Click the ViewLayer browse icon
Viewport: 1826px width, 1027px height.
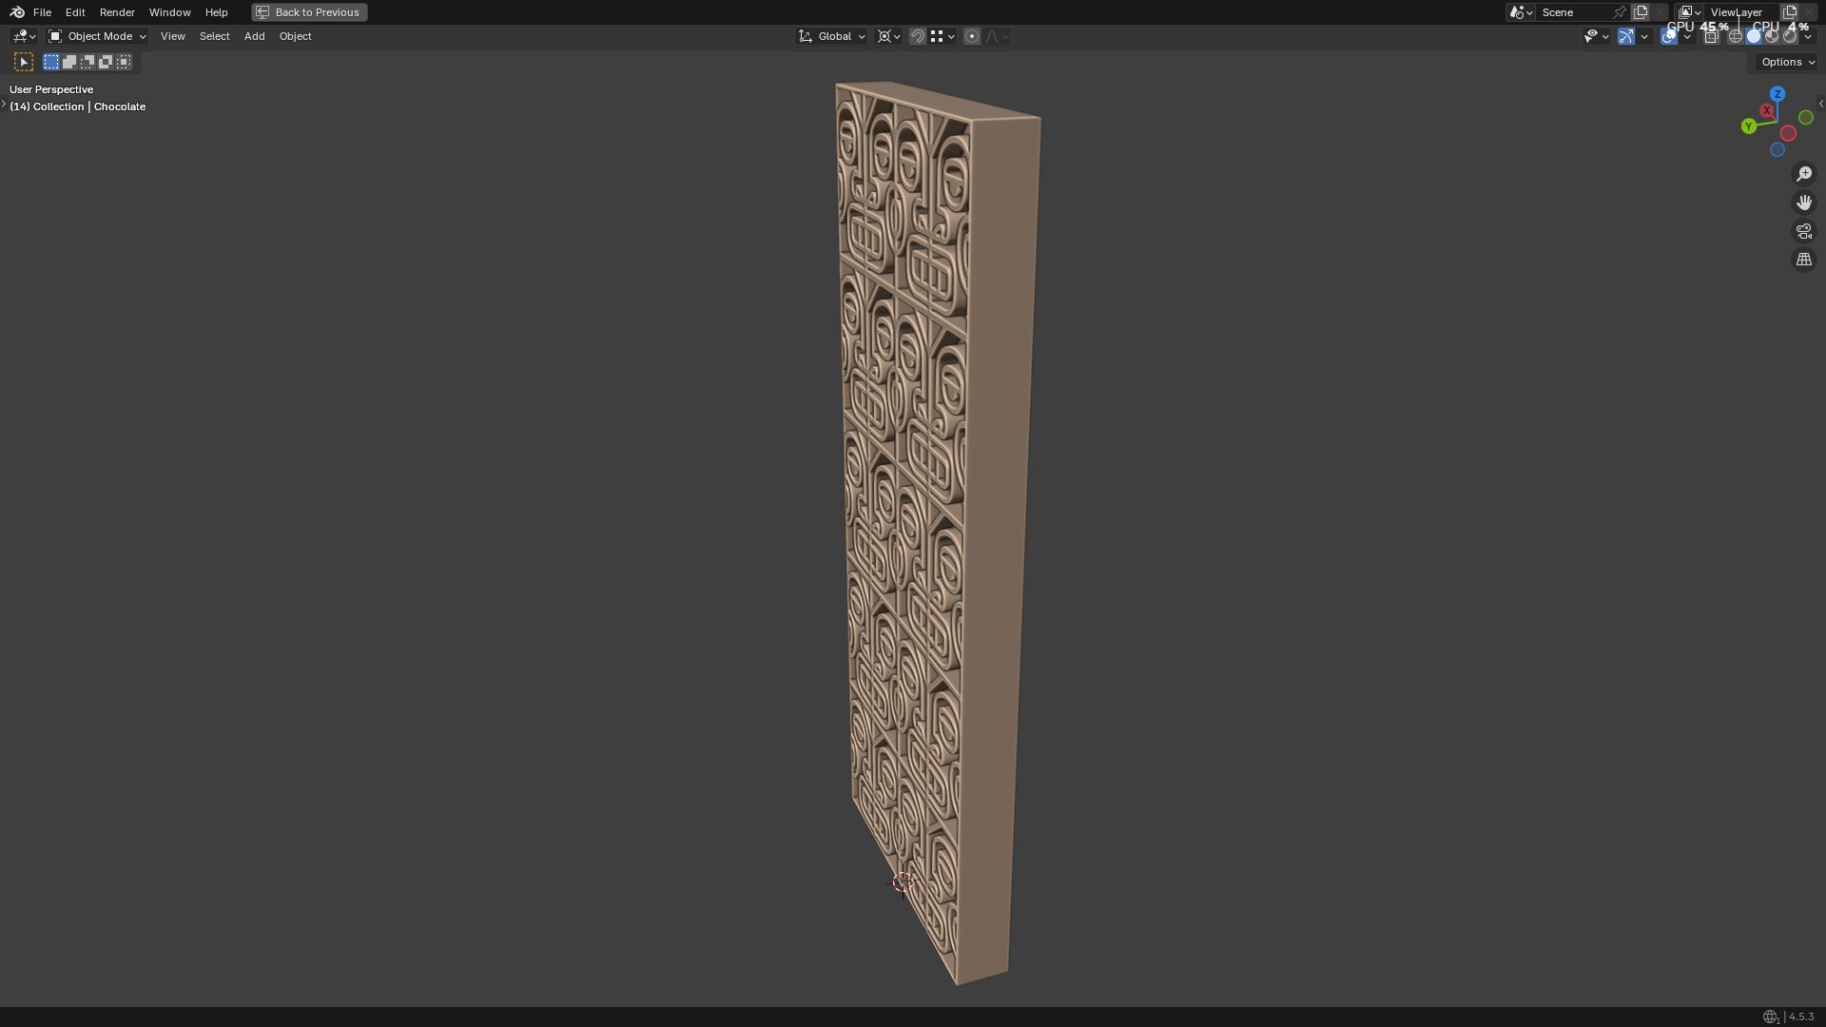(1690, 12)
